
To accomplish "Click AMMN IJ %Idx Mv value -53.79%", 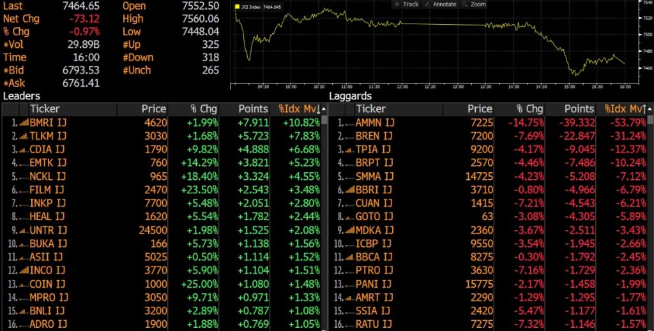I will (x=628, y=123).
